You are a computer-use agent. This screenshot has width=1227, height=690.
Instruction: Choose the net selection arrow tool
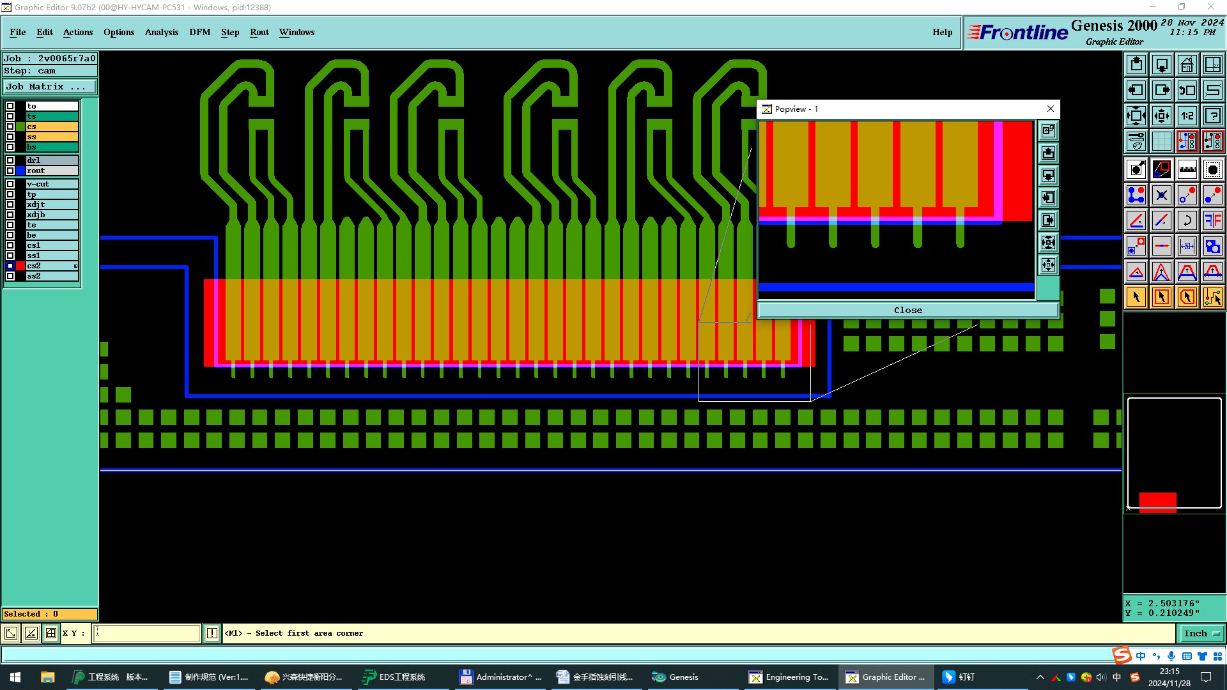(1212, 297)
